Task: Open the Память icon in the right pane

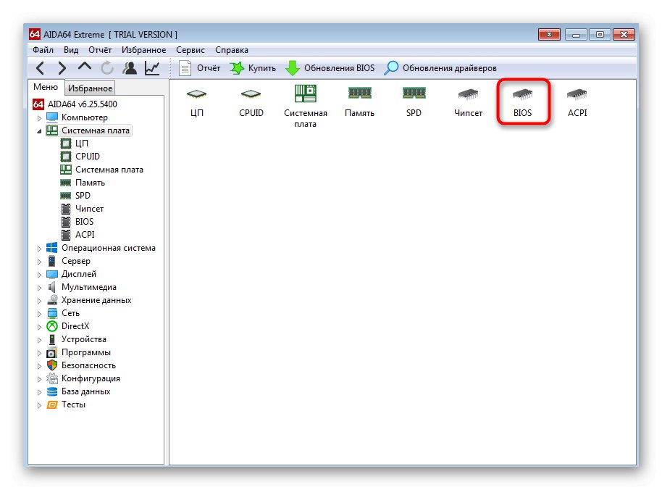Action: point(360,101)
